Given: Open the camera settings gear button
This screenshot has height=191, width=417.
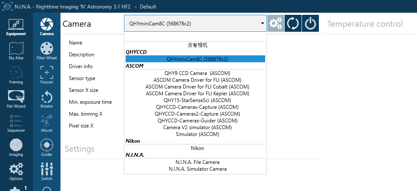Looking at the screenshot, I should pos(276,24).
